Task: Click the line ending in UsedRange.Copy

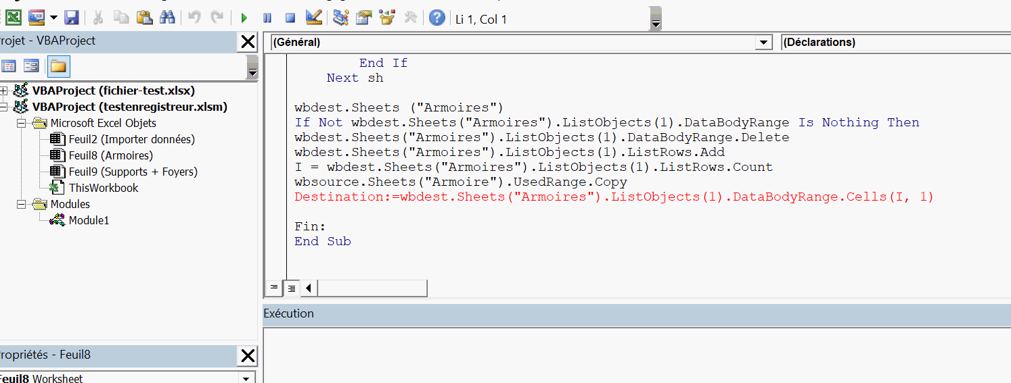Action: coord(461,182)
